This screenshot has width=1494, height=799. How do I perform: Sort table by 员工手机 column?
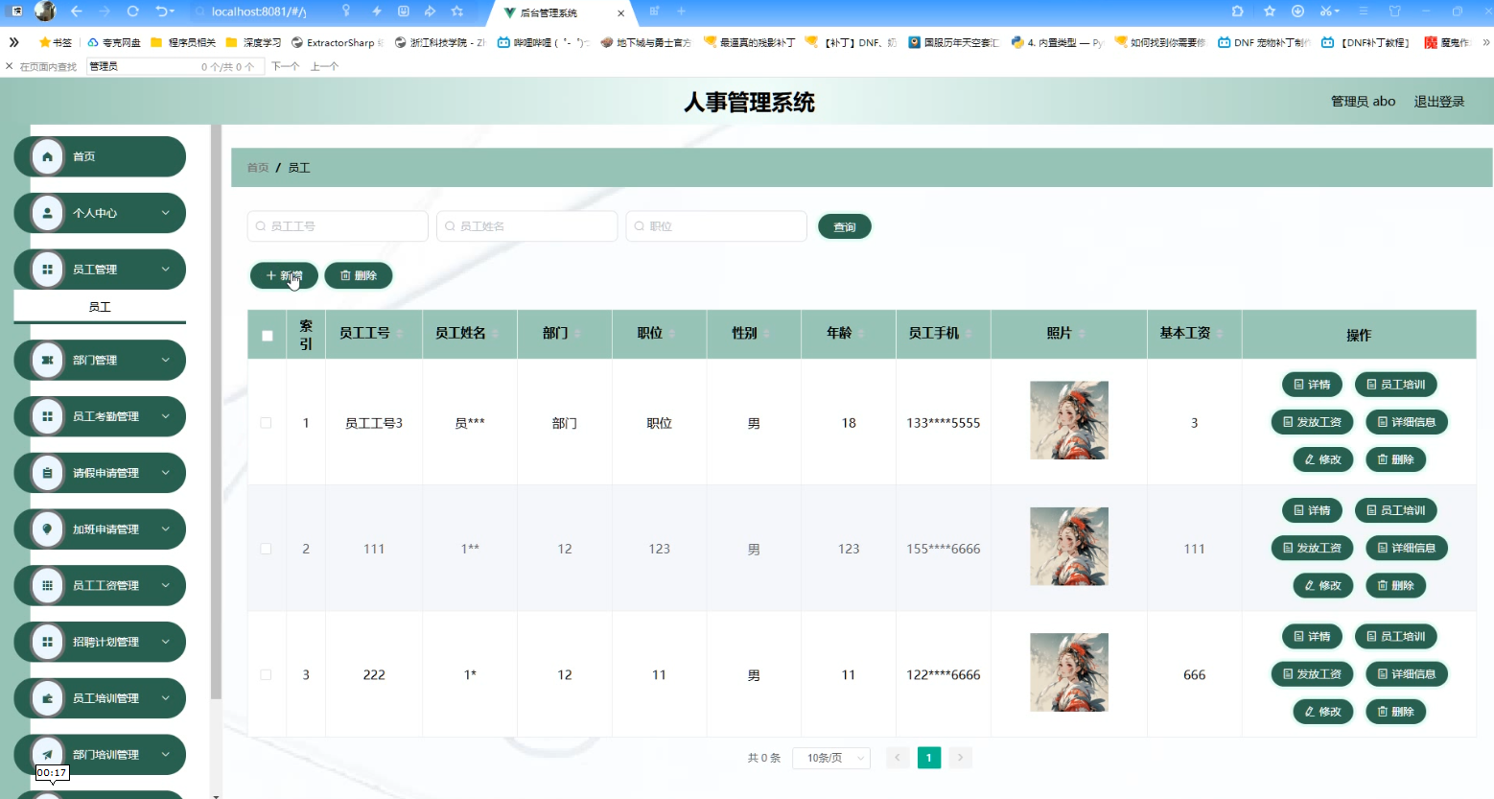pos(969,334)
